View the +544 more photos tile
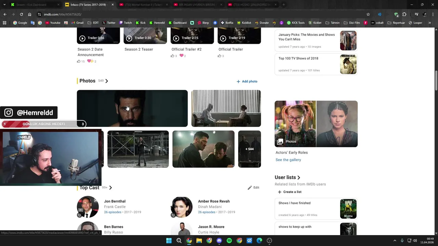Screen dimensions: 438x246 (x=249, y=149)
